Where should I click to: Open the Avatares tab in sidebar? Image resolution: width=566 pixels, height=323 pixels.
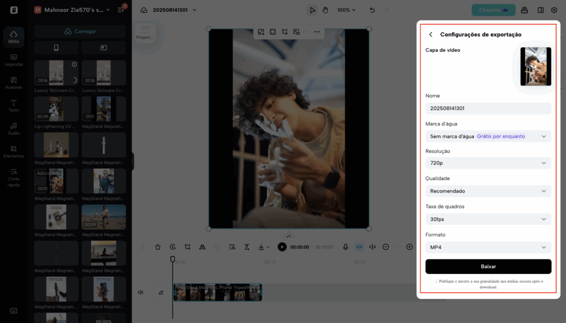tap(14, 83)
